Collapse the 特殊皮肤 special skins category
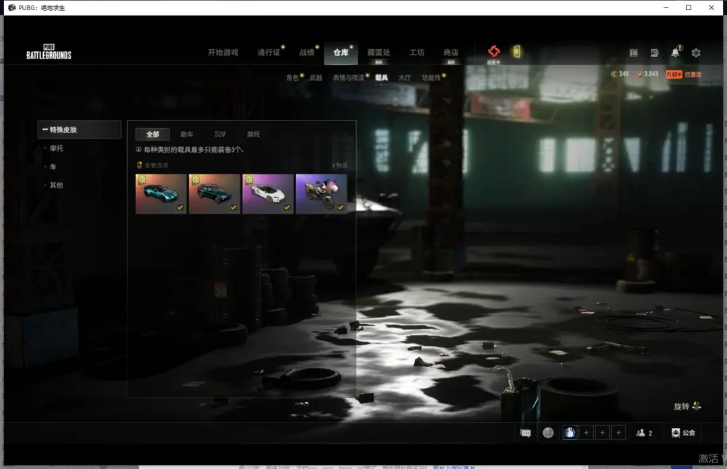Screen dimensions: 727x469 tap(79, 130)
